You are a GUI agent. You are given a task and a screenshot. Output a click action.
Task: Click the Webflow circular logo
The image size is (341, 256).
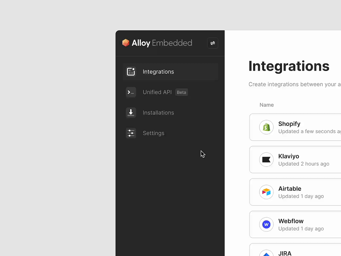coord(266,224)
